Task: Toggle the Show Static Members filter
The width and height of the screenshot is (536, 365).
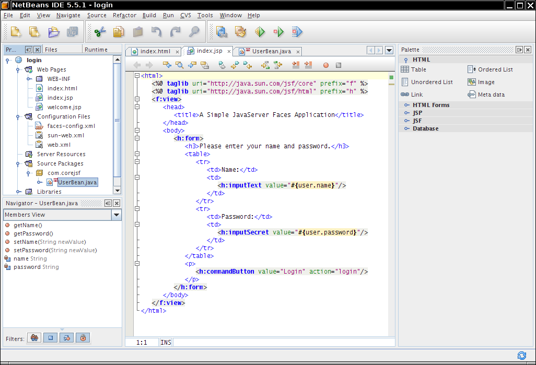Action: (67, 338)
